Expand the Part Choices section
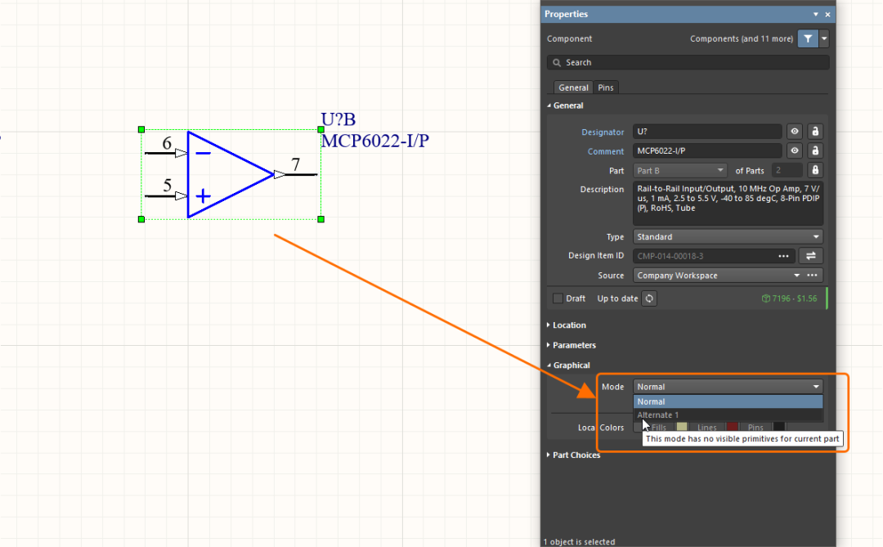The width and height of the screenshot is (883, 547). click(x=576, y=455)
